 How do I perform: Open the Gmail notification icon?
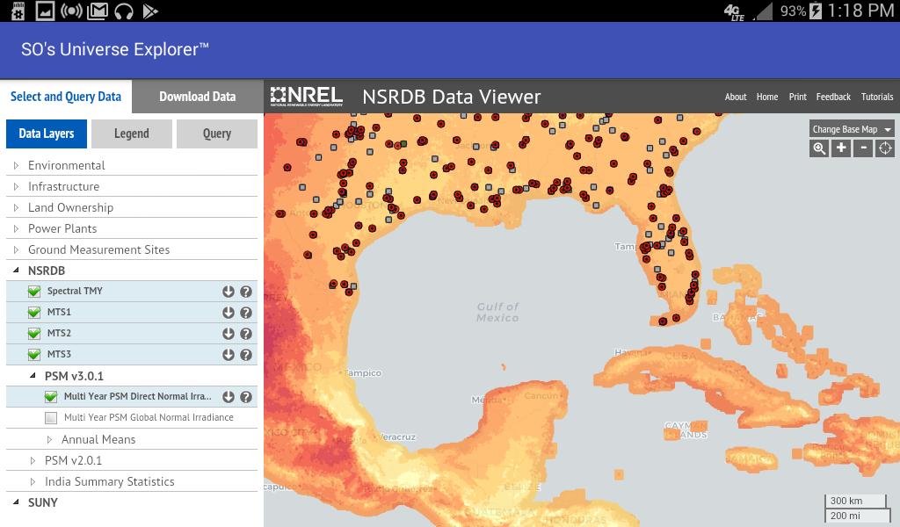[x=97, y=11]
